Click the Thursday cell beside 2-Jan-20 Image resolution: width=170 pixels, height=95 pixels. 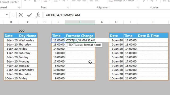pyautogui.click(x=28, y=45)
